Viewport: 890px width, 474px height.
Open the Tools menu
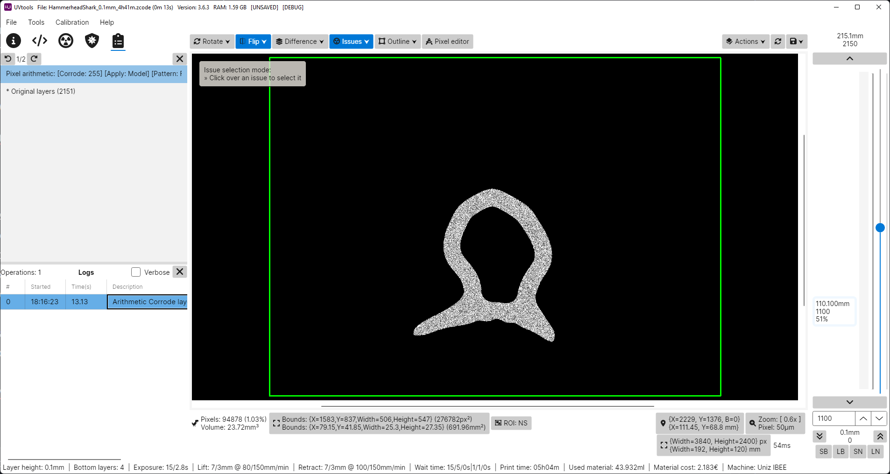pos(36,22)
